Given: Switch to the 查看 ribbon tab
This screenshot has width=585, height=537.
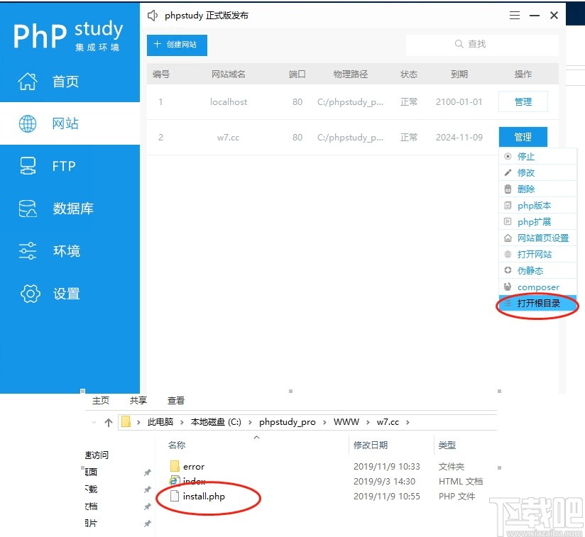Looking at the screenshot, I should (x=175, y=400).
